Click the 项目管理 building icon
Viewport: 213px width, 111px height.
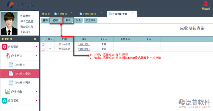[x=206, y=4]
